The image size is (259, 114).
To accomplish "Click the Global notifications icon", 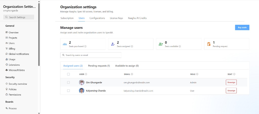I will click(x=7, y=54).
